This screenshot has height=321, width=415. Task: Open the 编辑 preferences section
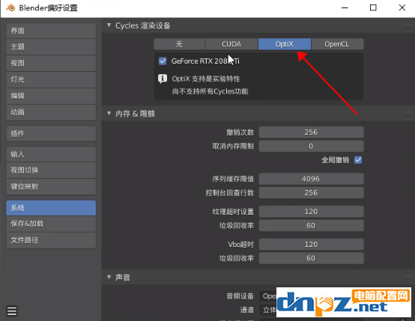pyautogui.click(x=51, y=96)
